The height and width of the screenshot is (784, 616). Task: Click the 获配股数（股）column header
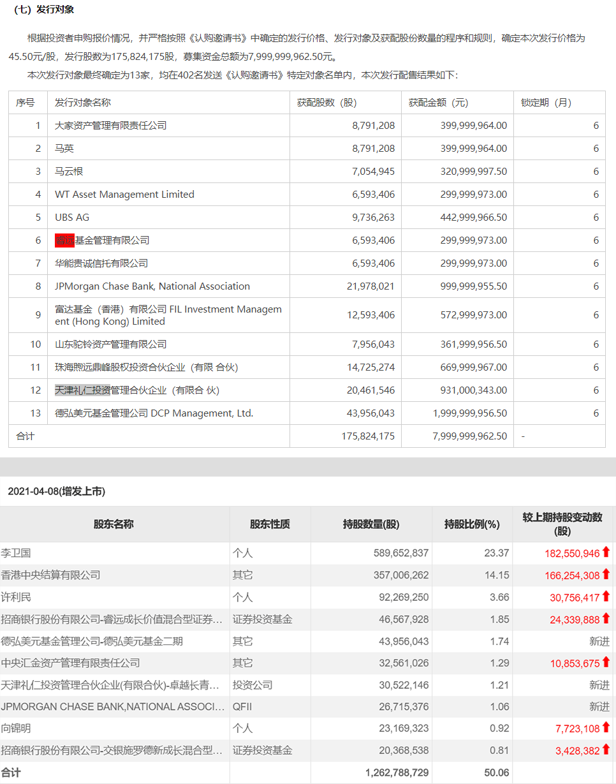[x=327, y=103]
